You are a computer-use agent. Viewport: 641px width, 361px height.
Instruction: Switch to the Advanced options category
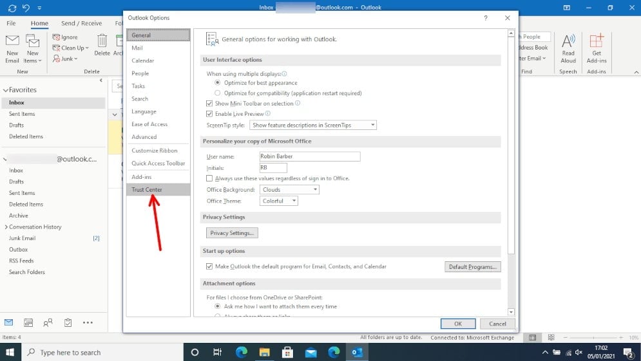pyautogui.click(x=144, y=137)
